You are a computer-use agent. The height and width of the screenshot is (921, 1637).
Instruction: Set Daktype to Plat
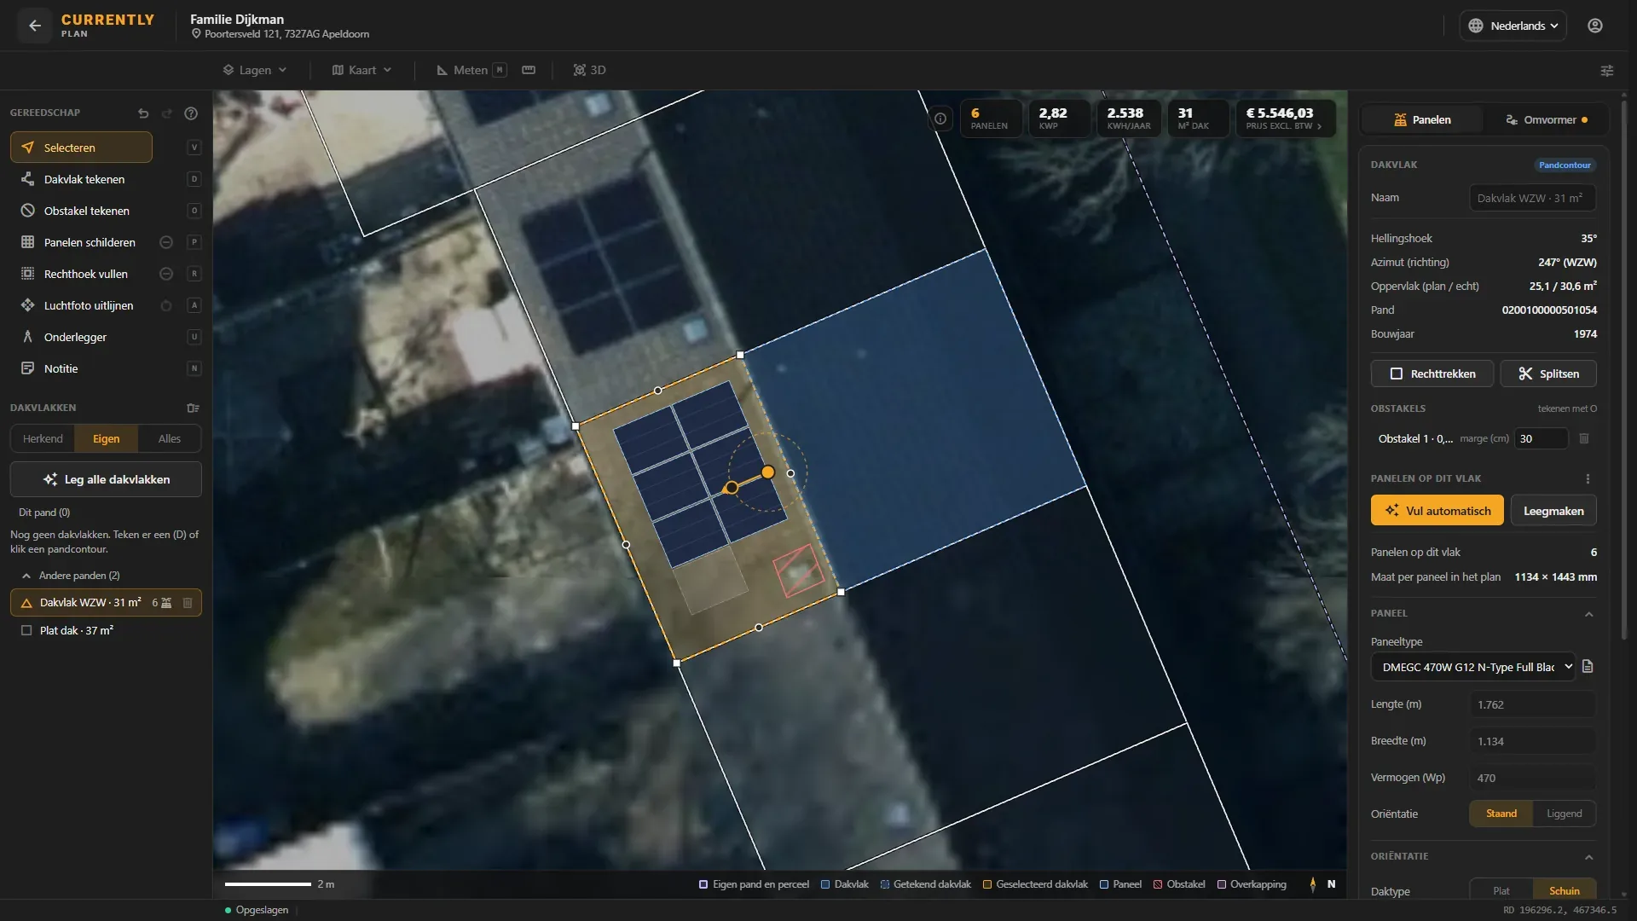point(1501,890)
